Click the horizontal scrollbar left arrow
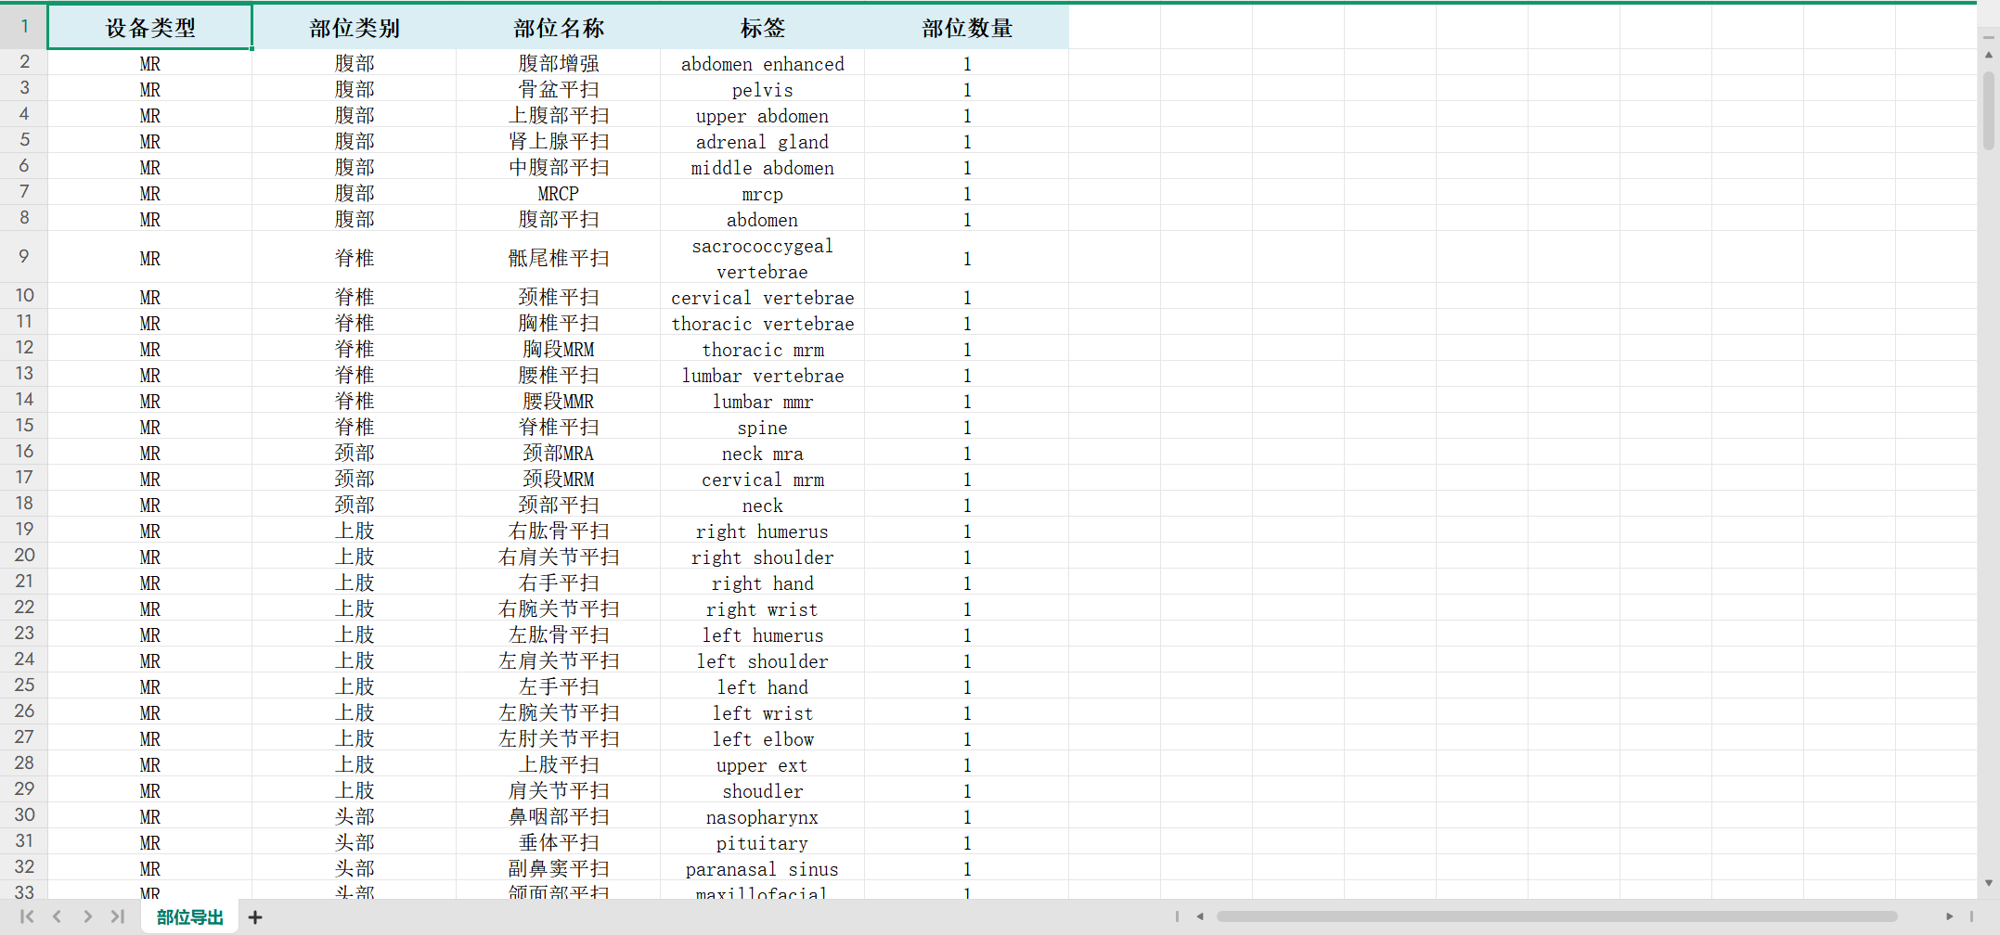Image resolution: width=2000 pixels, height=935 pixels. coord(1200,916)
